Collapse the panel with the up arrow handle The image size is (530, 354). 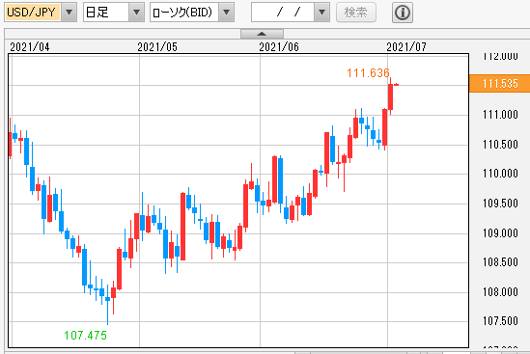click(x=262, y=34)
